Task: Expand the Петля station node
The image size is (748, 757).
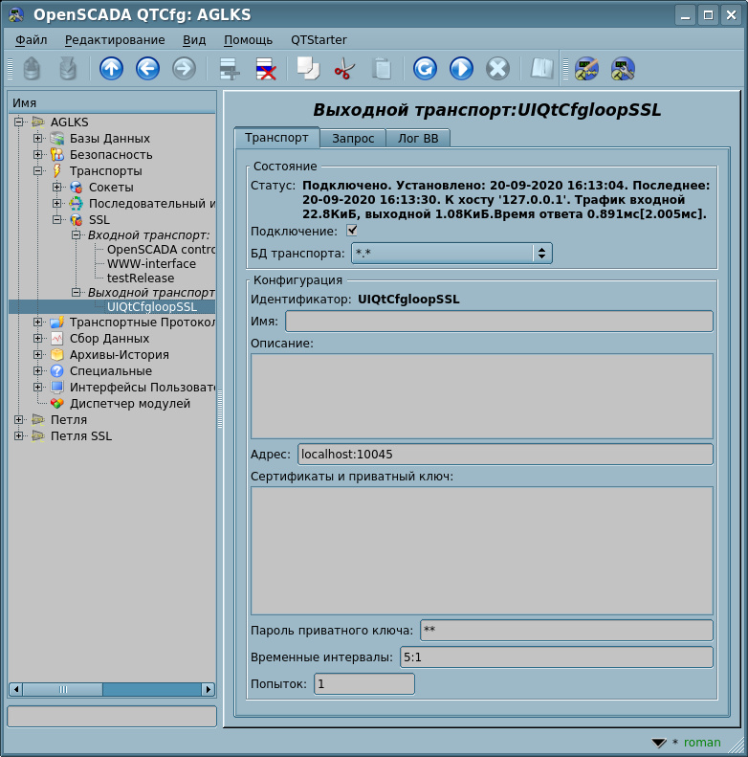Action: pyautogui.click(x=18, y=419)
